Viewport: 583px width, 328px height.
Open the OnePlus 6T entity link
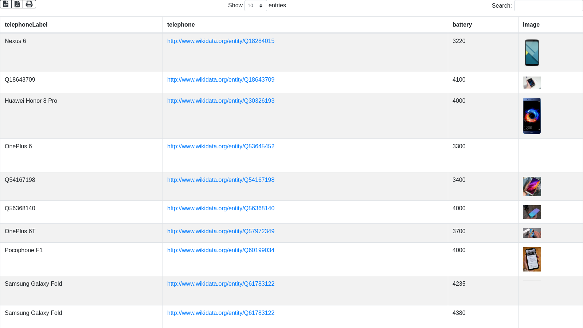coord(220,231)
